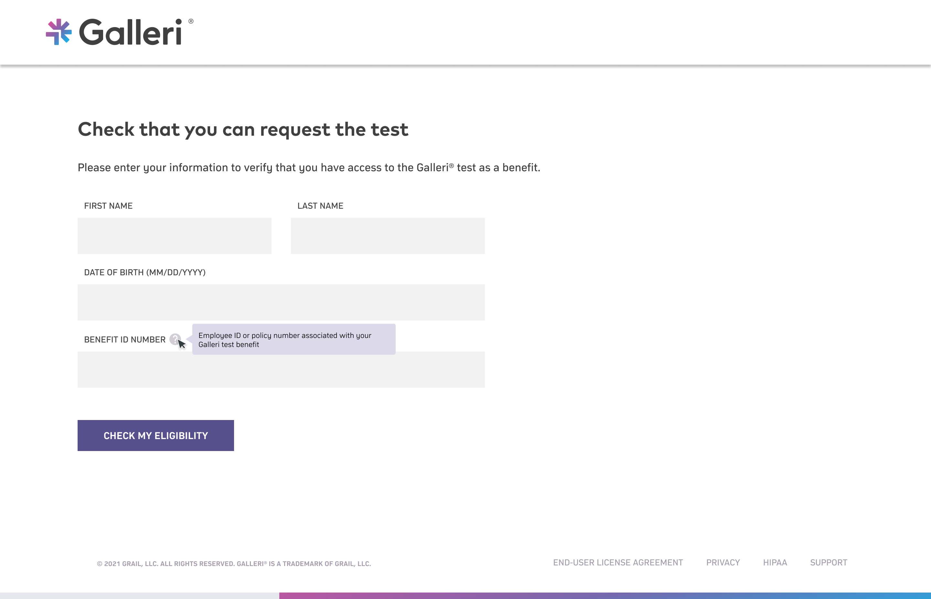Click the LAST NAME input field
Image resolution: width=931 pixels, height=599 pixels.
click(x=388, y=235)
